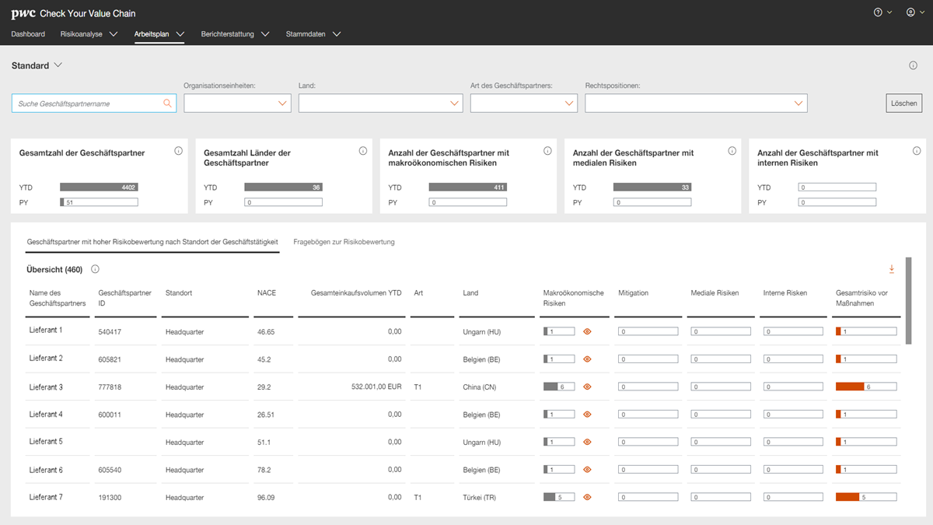
Task: Click Türkei (TR) country cell
Action: [479, 497]
